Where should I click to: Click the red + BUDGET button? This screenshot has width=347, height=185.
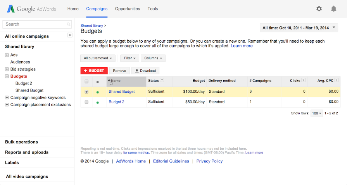(x=94, y=71)
